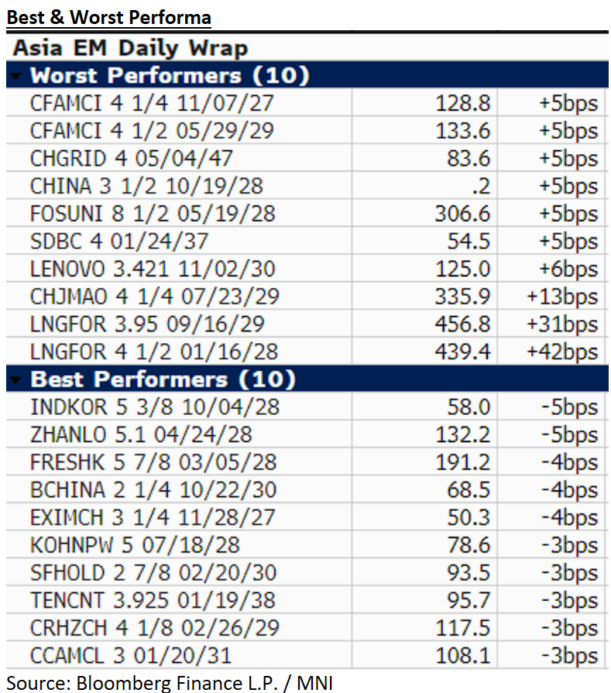611x693 pixels.
Task: Click LNGFOR 4 1/2 01/16/28 bond
Action: (x=153, y=352)
